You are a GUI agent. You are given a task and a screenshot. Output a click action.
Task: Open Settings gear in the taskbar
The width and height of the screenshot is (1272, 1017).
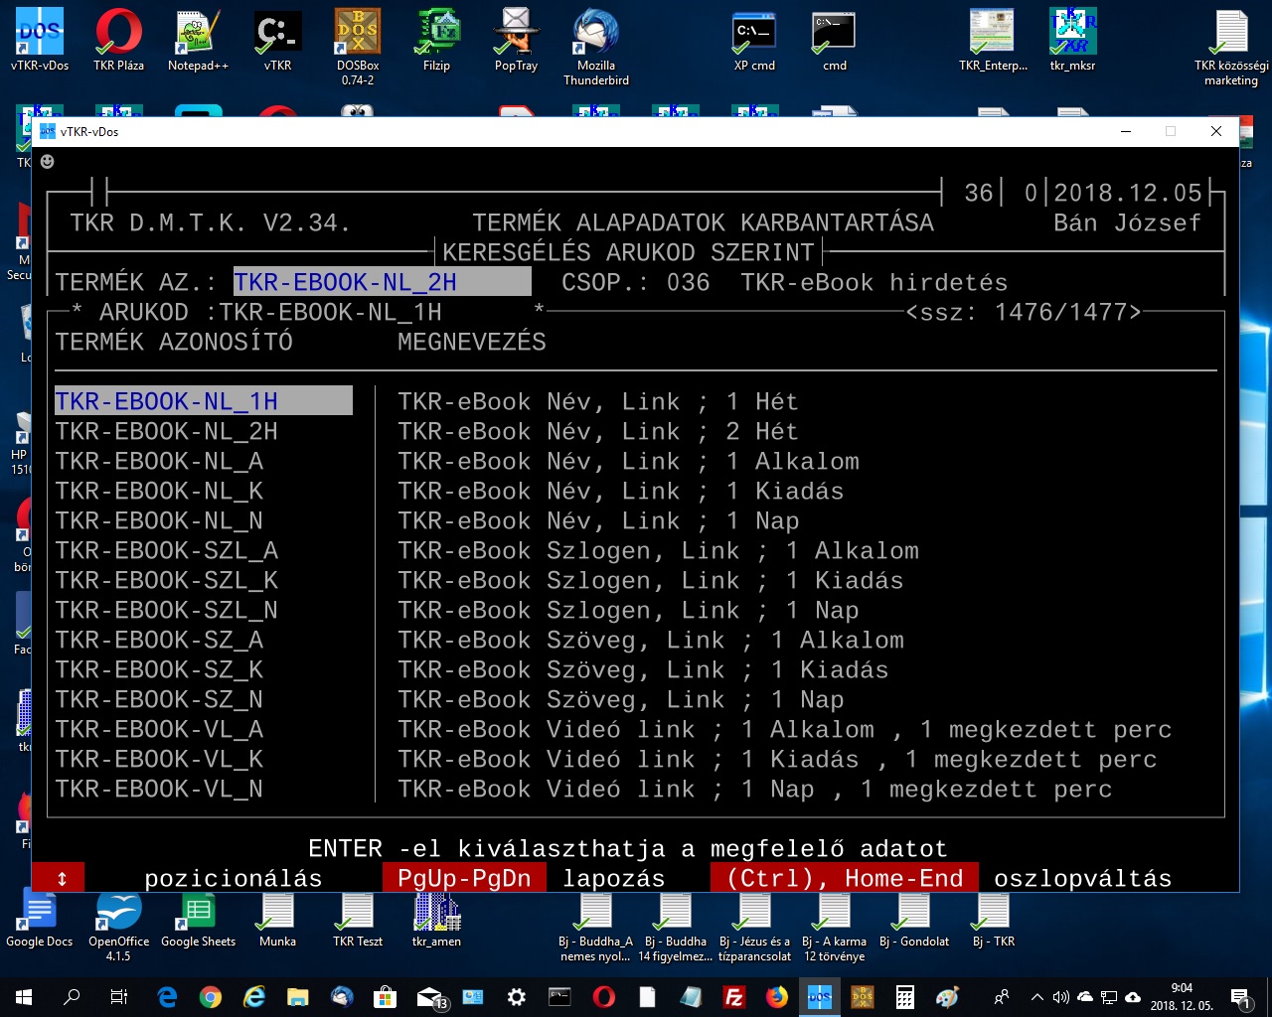(517, 997)
